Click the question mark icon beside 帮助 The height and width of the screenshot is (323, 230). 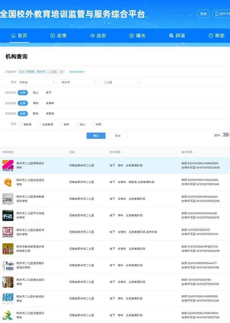(211, 35)
